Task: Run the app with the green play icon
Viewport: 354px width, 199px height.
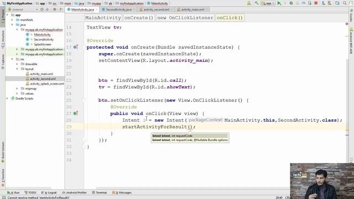Action: pyautogui.click(x=279, y=3)
